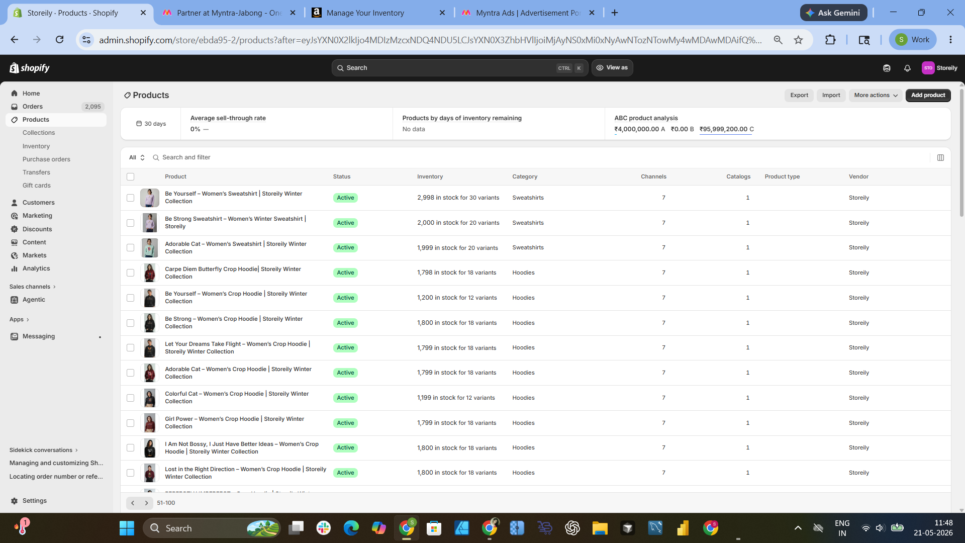Viewport: 965px width, 543px height.
Task: Open the browser extensions icon
Action: 830,40
